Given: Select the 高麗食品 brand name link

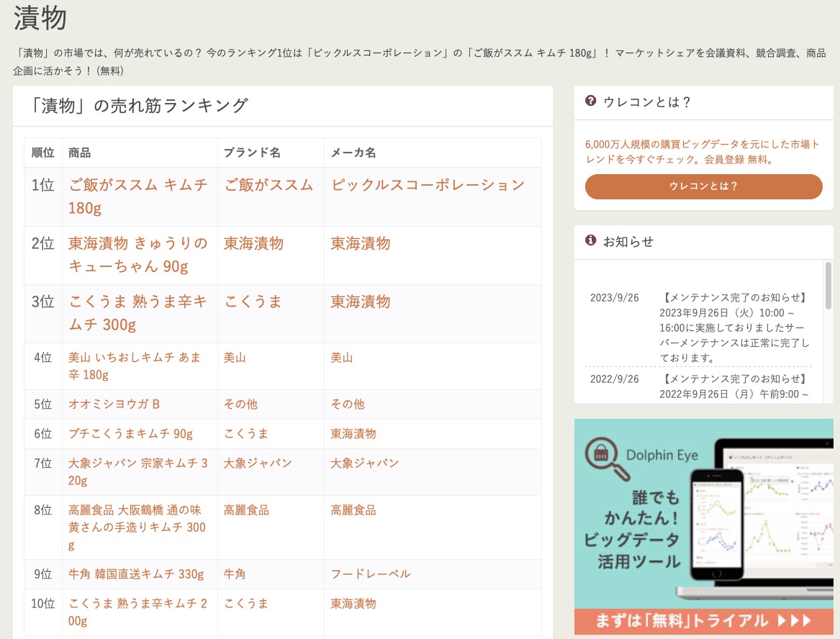Looking at the screenshot, I should pyautogui.click(x=246, y=510).
